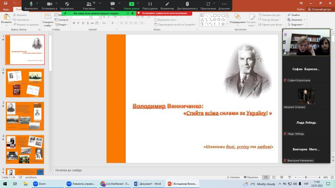Open Replace dropdown arrow

[x=305, y=20]
